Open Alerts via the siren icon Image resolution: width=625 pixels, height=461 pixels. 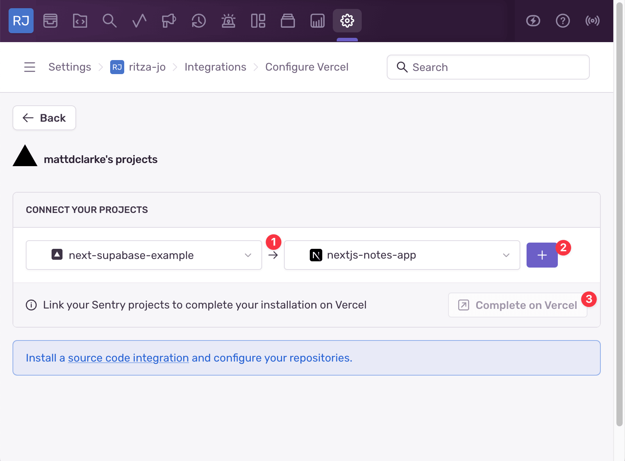[x=229, y=21]
